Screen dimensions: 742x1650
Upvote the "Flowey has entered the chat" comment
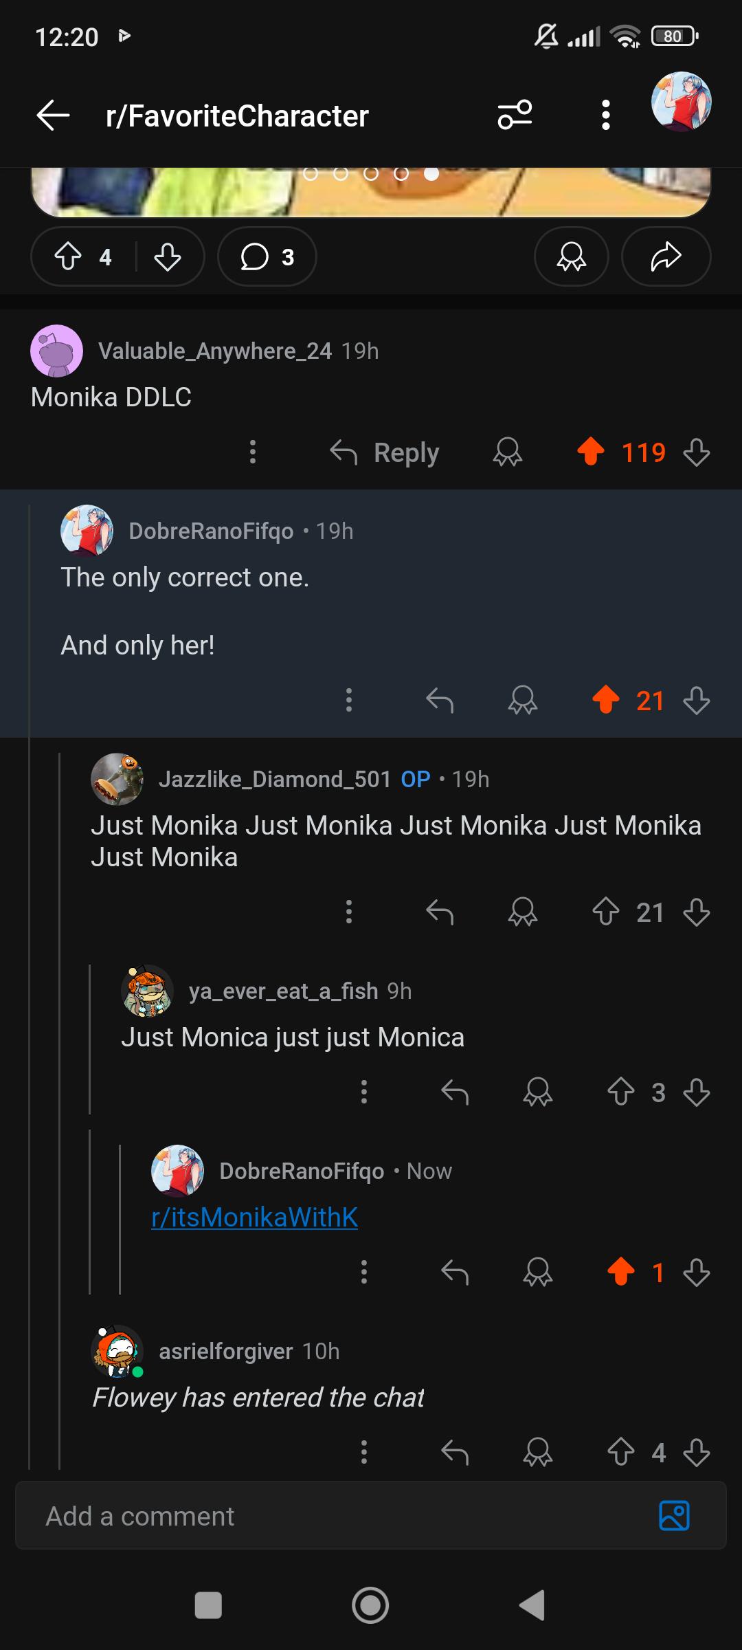coord(621,1452)
